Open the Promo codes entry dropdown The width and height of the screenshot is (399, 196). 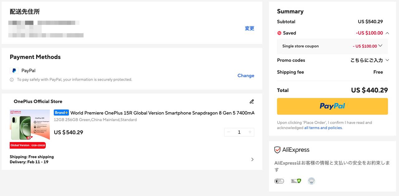[x=387, y=60]
